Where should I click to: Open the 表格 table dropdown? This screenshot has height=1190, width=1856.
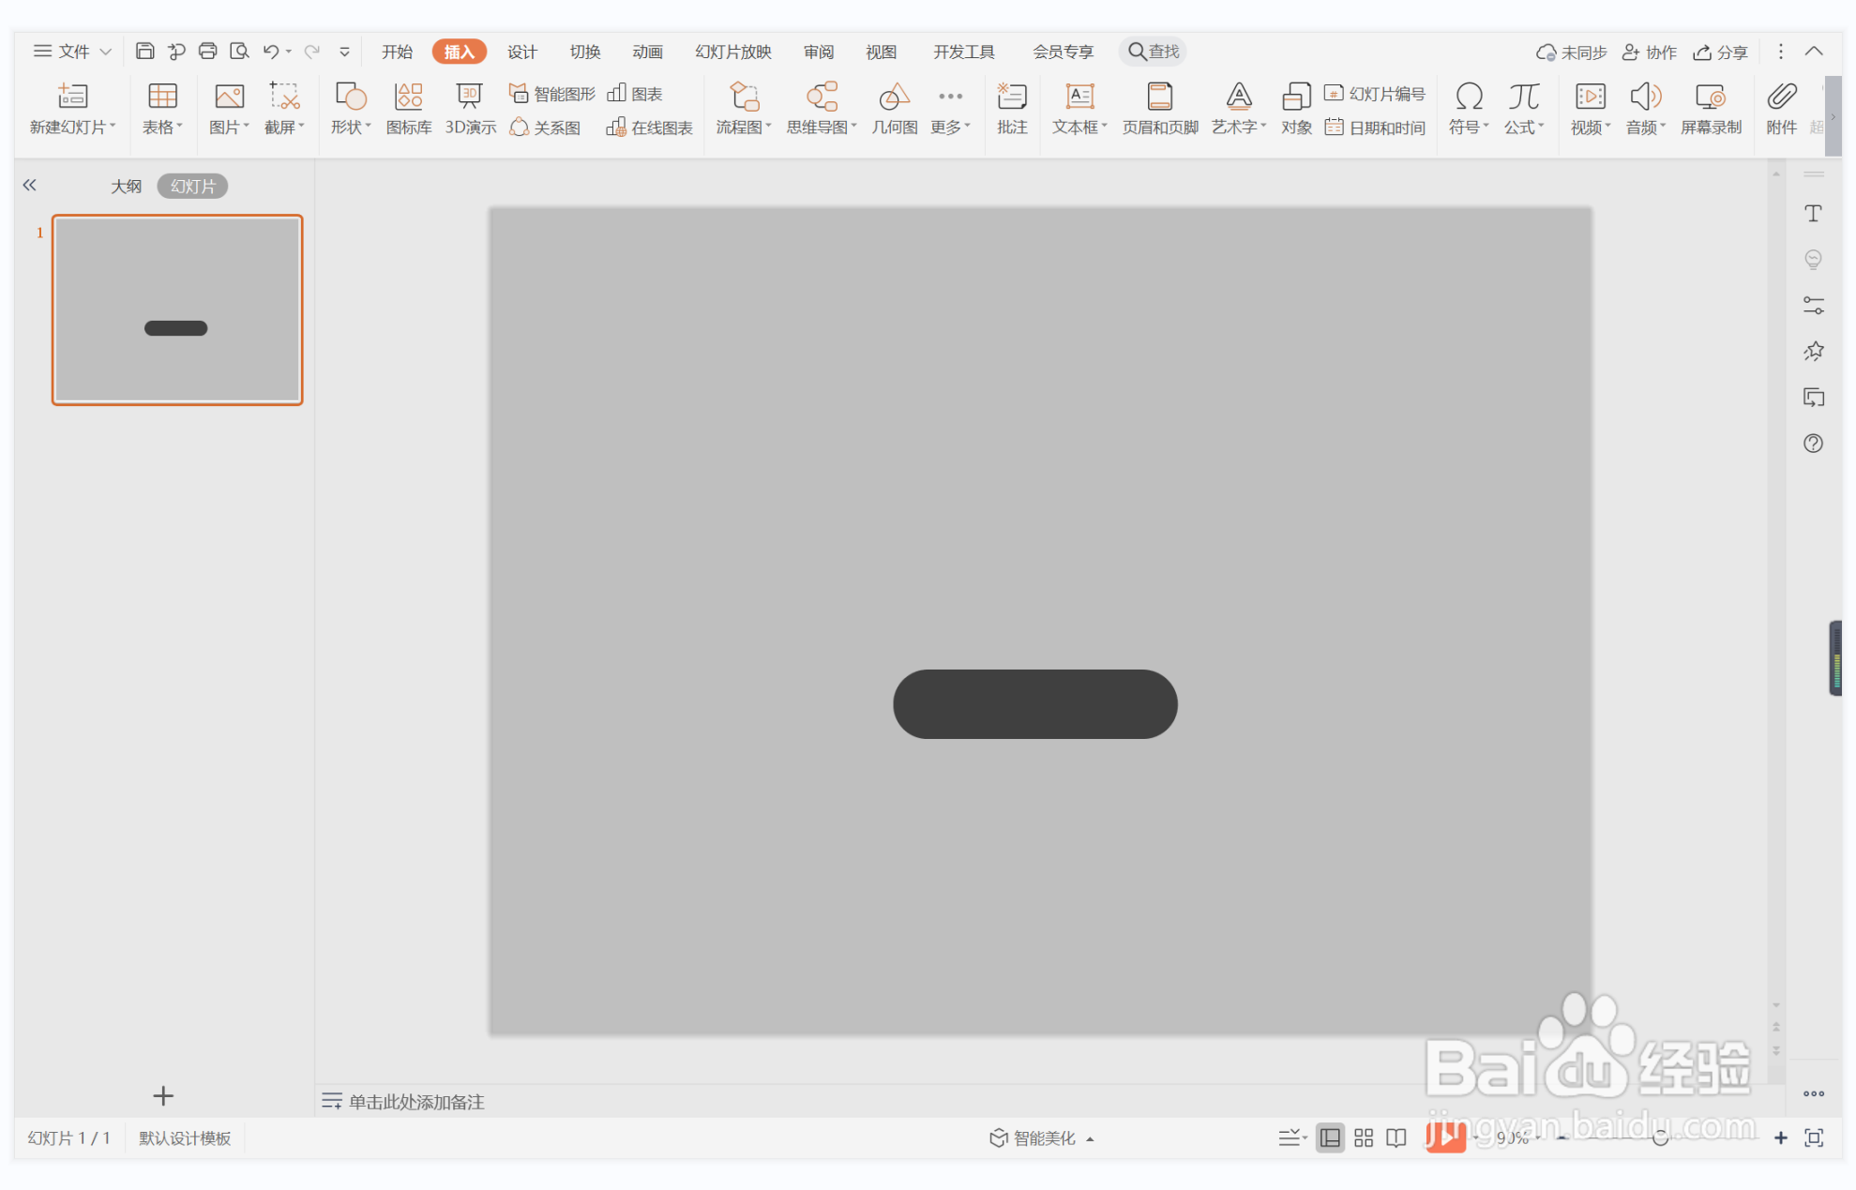(162, 127)
